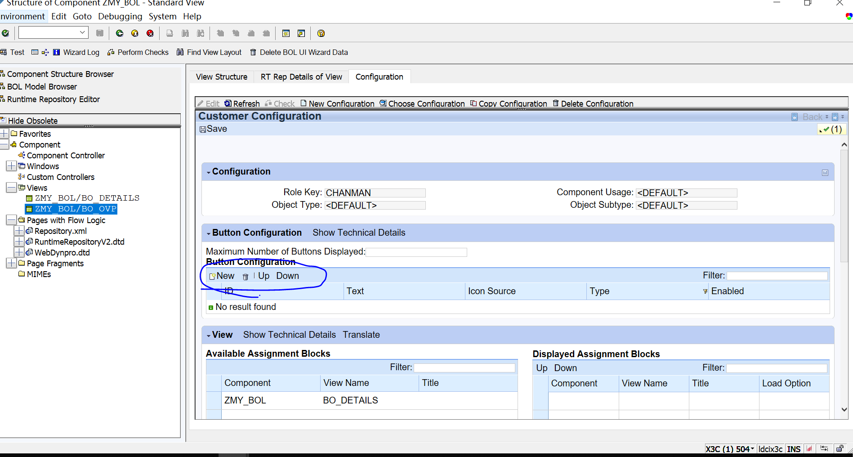
Task: Click the configuration panel's scroll down arrow
Action: (844, 409)
